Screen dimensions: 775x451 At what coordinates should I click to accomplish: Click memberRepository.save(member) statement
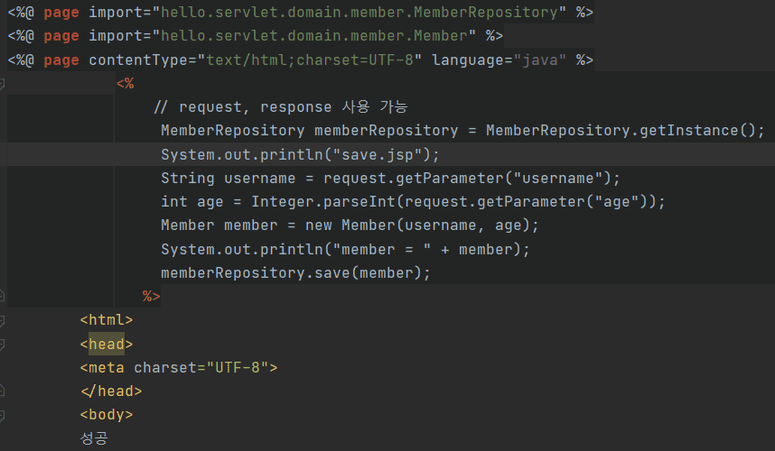[295, 273]
